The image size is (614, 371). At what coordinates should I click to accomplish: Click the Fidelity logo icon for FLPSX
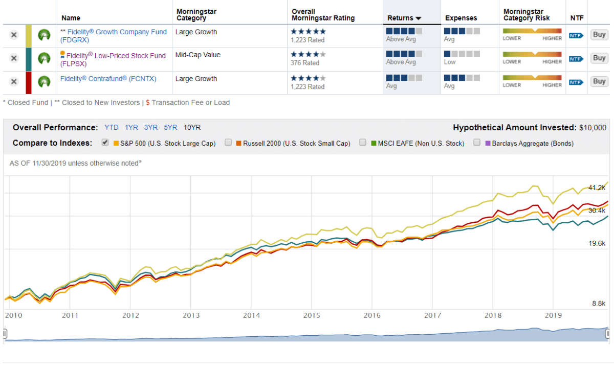tap(44, 58)
